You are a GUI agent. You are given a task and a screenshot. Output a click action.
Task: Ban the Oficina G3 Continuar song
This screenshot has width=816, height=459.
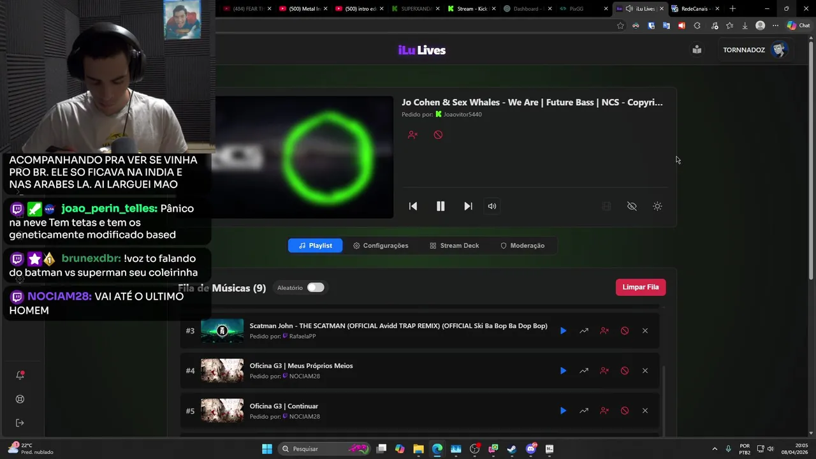coord(625,411)
